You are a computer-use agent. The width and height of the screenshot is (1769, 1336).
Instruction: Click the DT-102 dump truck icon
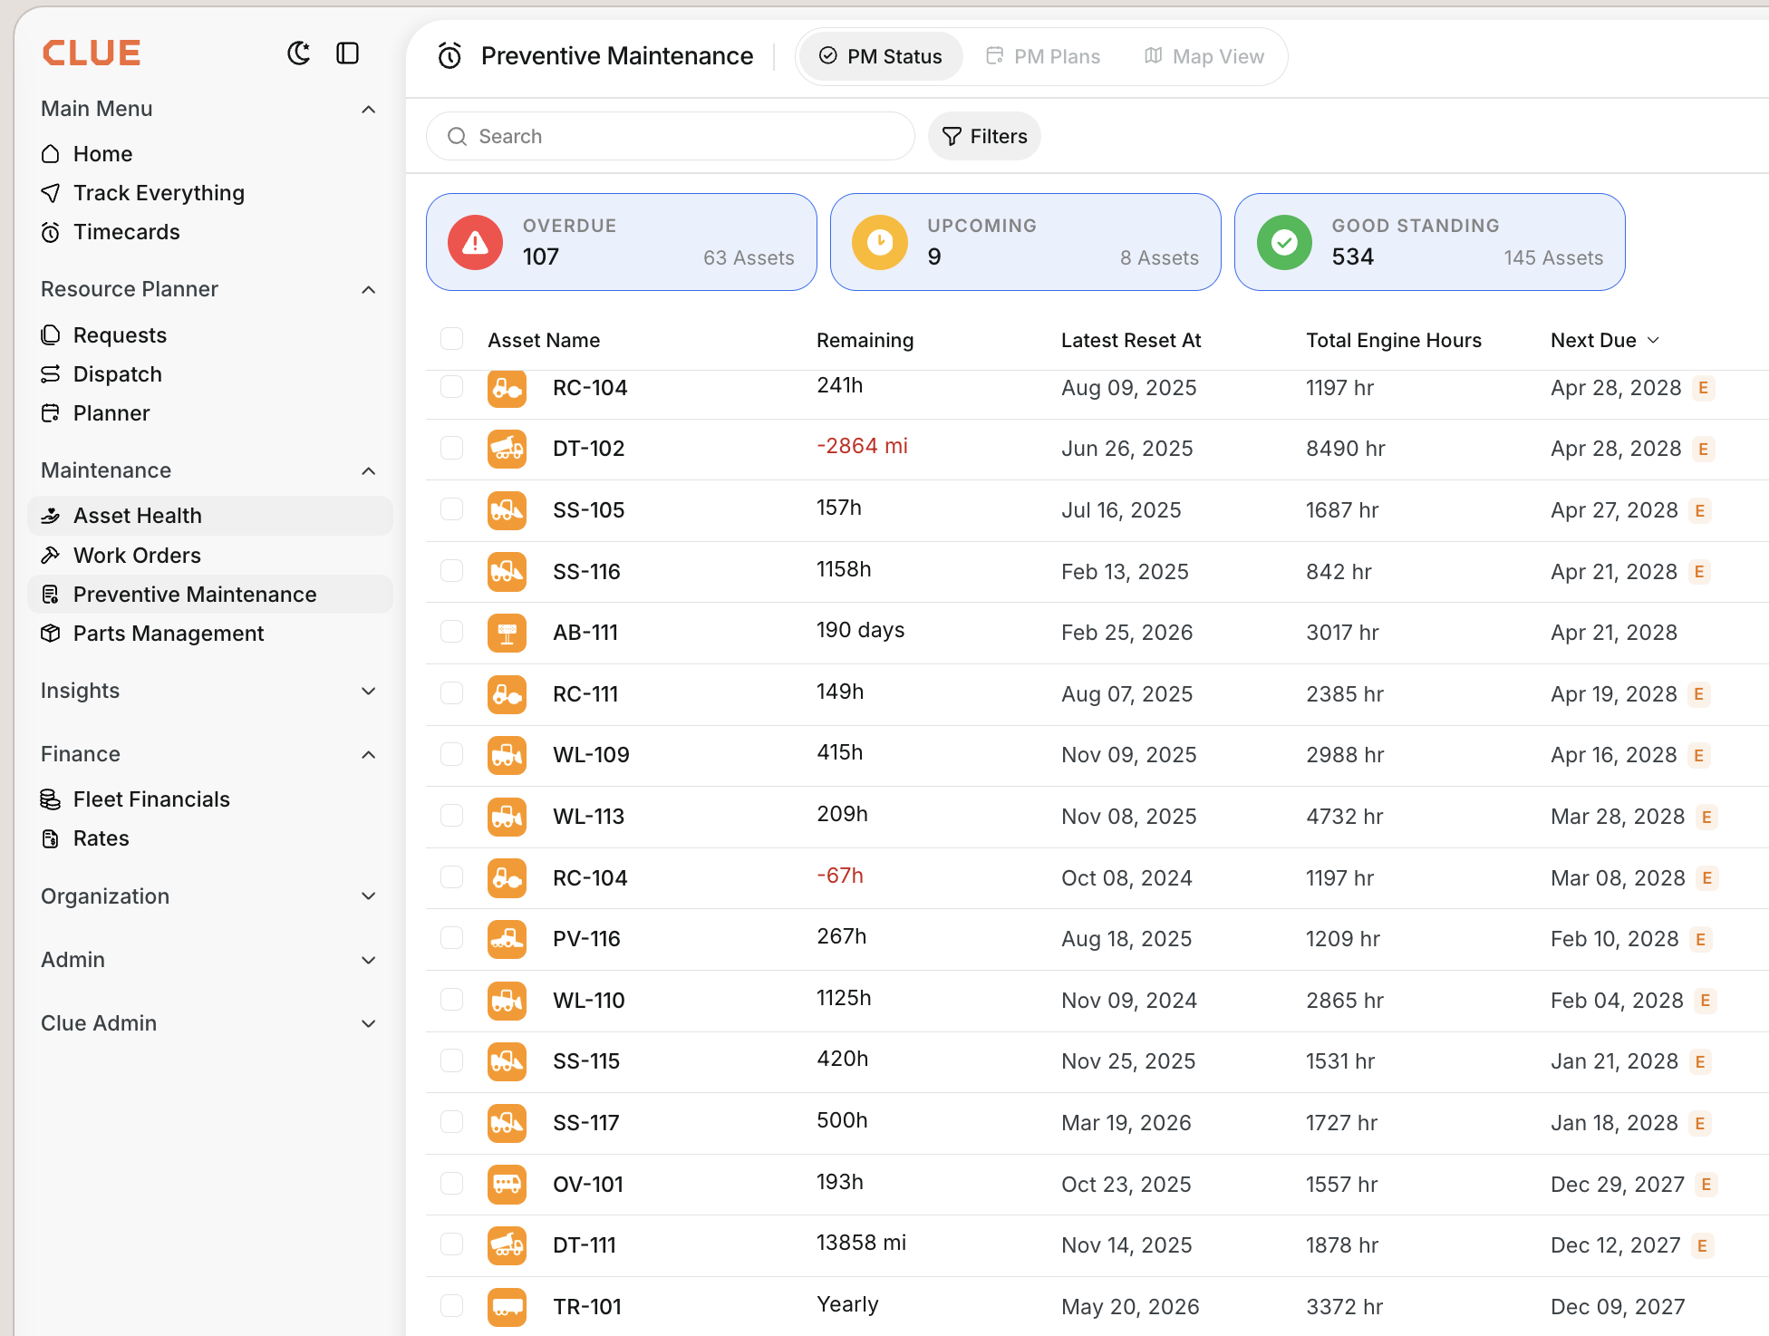coord(507,449)
